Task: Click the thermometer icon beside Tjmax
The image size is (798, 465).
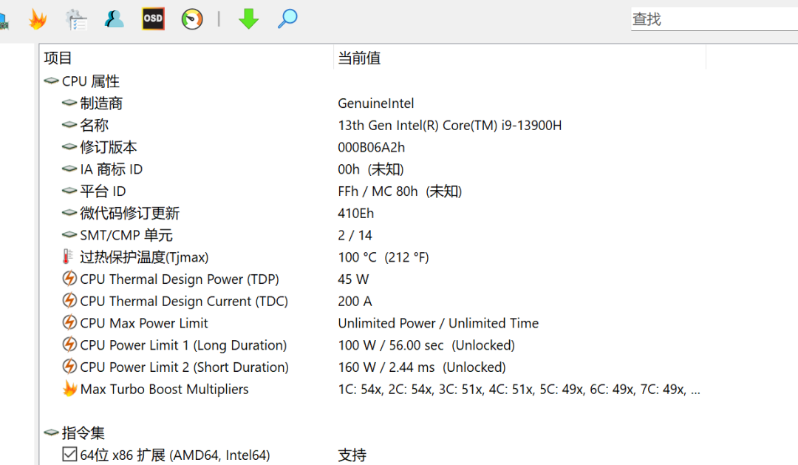Action: tap(67, 257)
